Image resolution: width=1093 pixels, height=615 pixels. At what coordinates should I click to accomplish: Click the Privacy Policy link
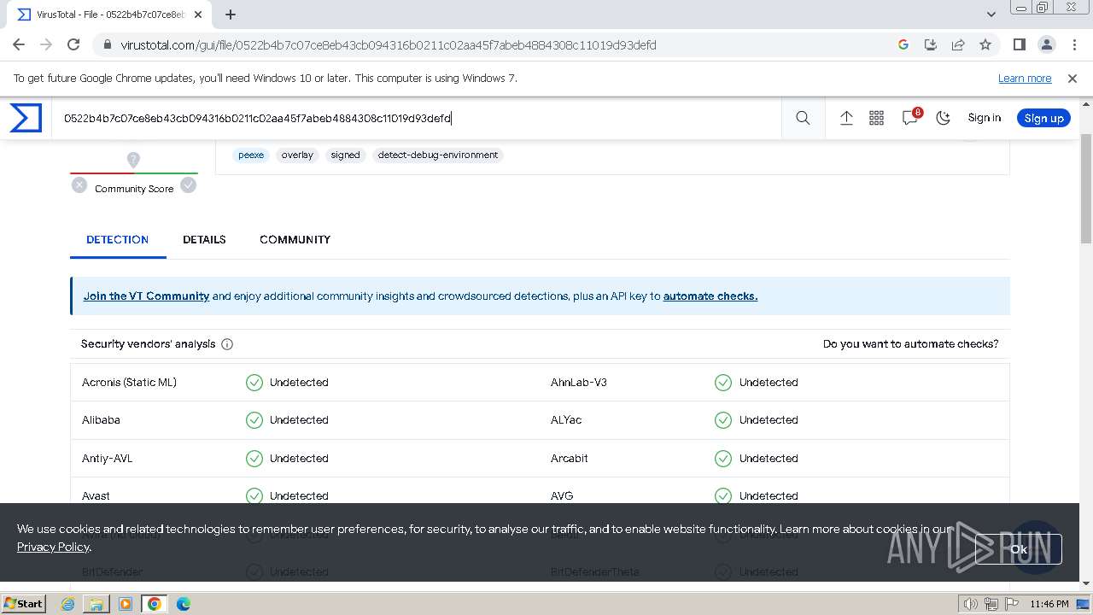pyautogui.click(x=53, y=547)
